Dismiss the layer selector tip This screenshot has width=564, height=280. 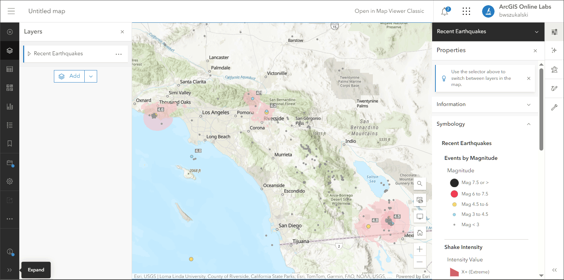(x=529, y=78)
